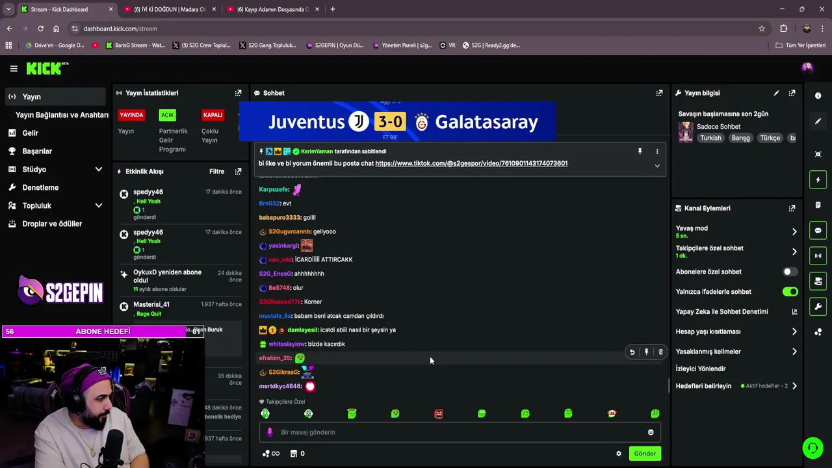The width and height of the screenshot is (832, 468).
Task: Insert the halo green emote
Action: 352,413
